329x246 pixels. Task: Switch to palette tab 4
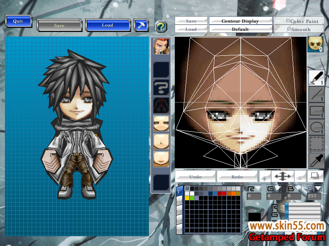coord(179,220)
